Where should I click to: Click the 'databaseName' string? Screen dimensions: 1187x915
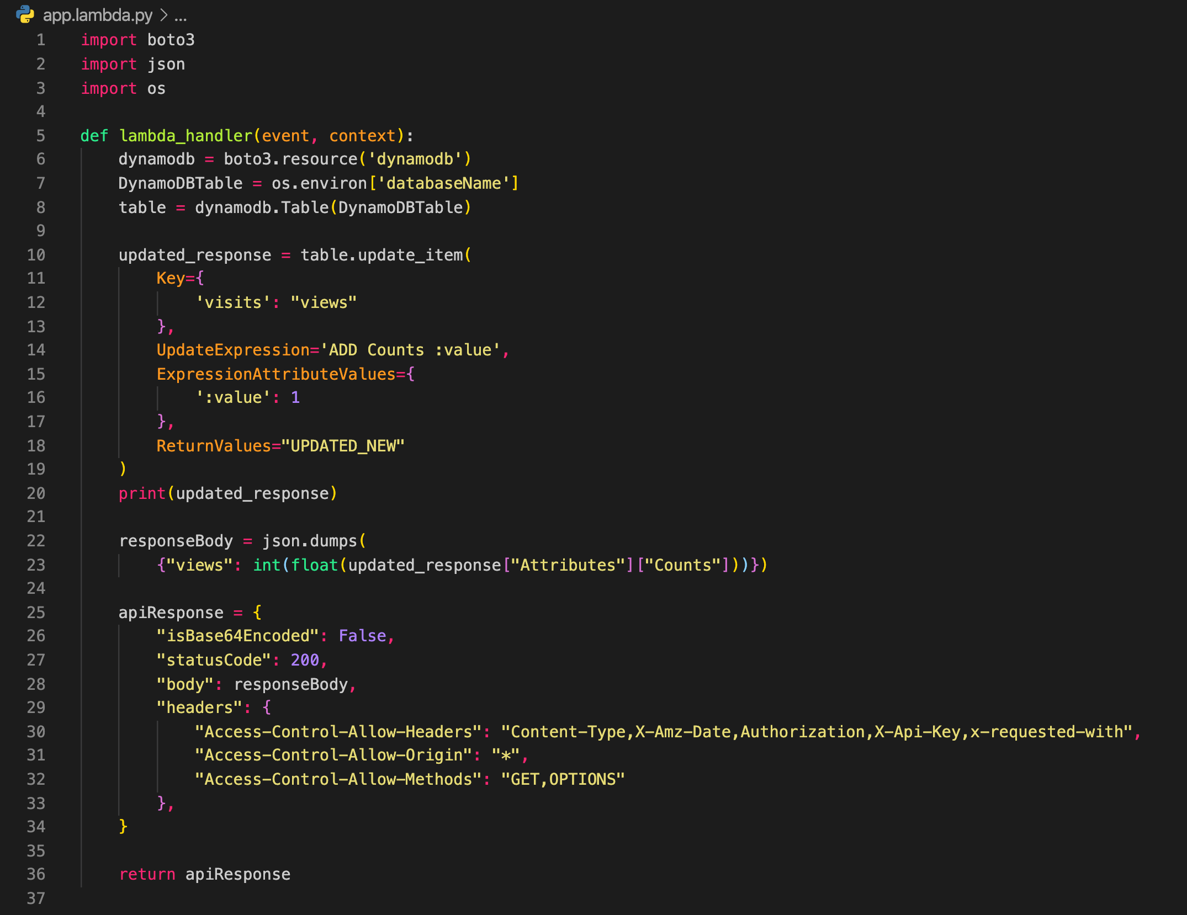[444, 183]
